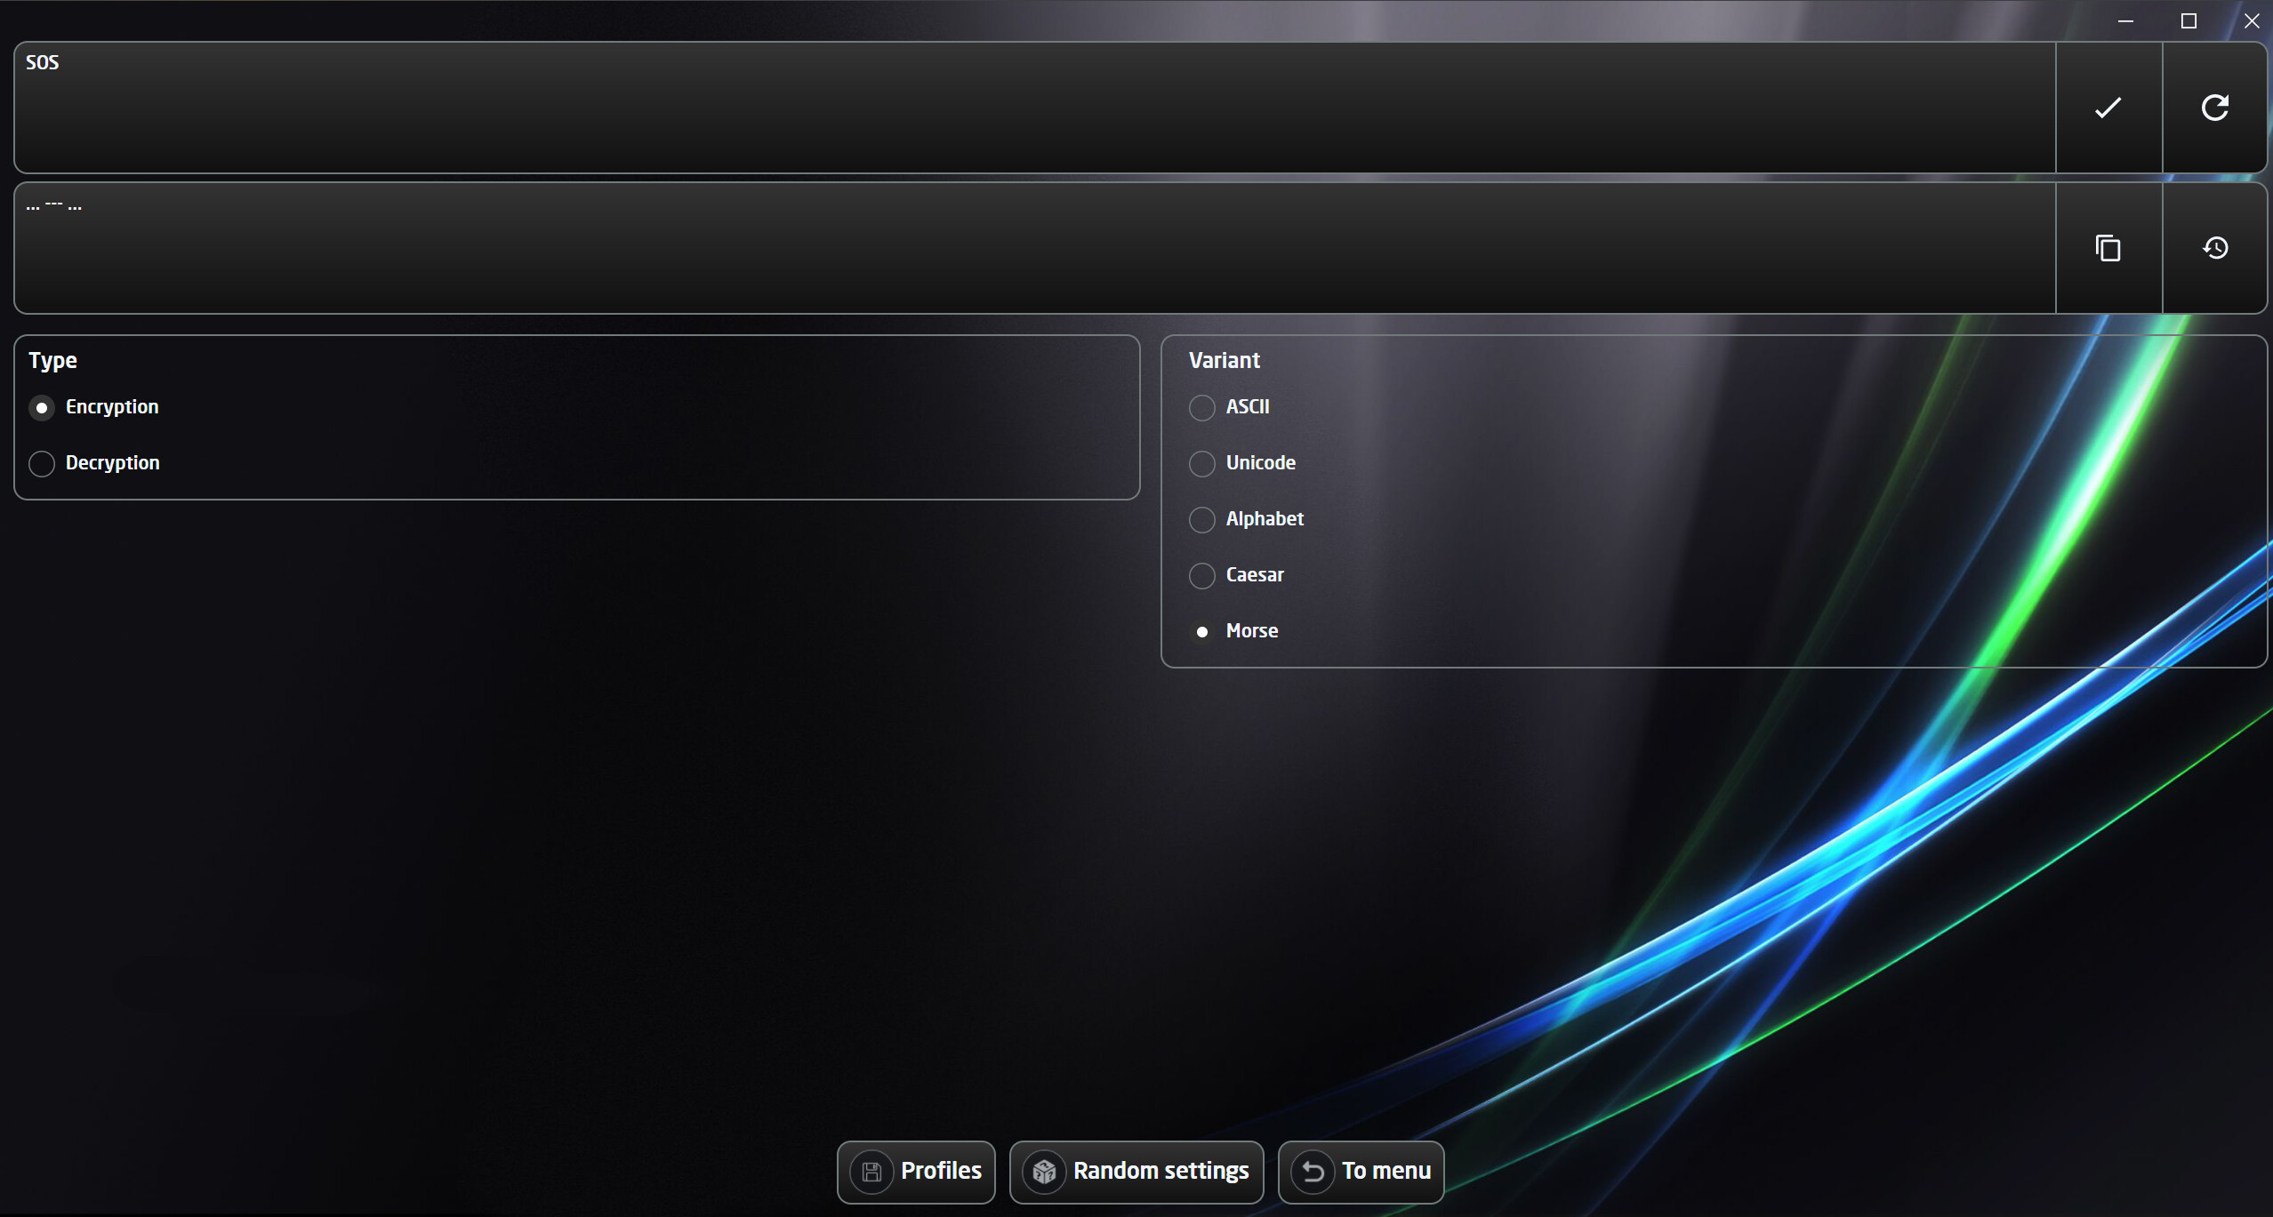Screen dimensions: 2273x1217
Task: Pick the Alphabet variant
Action: 1201,519
